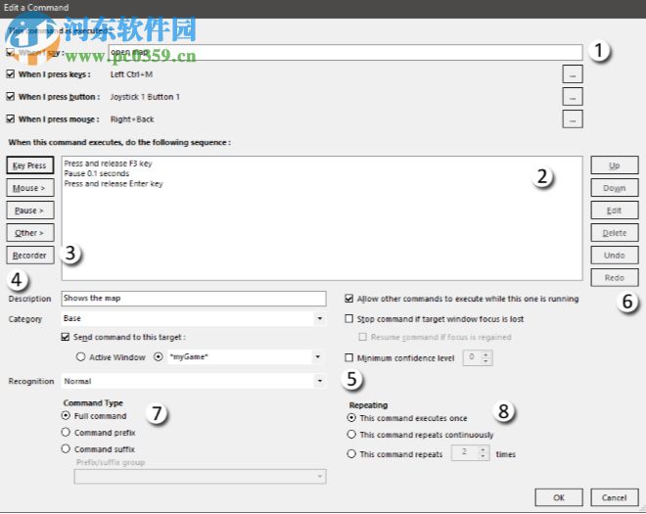
Task: Select Command prefix radio option
Action: coord(66,432)
